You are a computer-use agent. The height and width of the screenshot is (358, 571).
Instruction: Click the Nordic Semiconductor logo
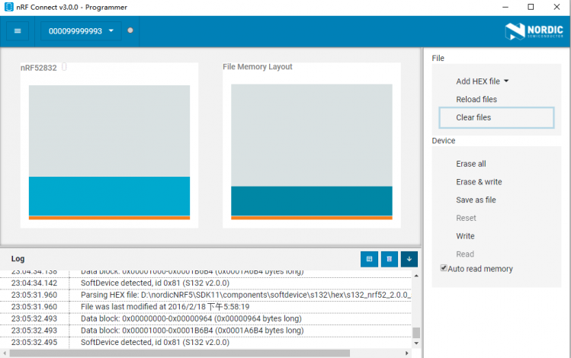click(534, 31)
